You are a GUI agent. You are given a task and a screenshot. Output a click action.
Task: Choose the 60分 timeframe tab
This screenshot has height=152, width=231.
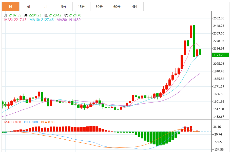coord(117,7)
